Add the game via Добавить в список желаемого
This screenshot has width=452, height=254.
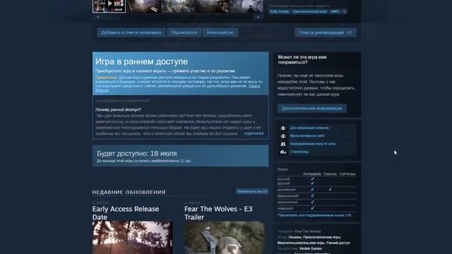131,32
